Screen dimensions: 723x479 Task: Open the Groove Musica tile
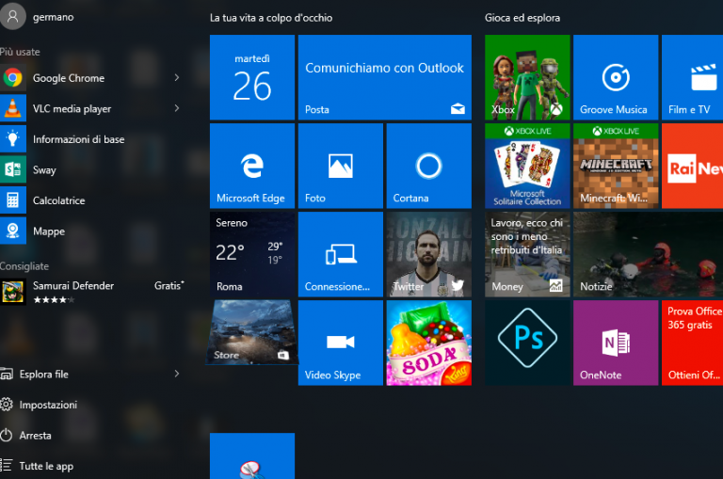(x=615, y=78)
